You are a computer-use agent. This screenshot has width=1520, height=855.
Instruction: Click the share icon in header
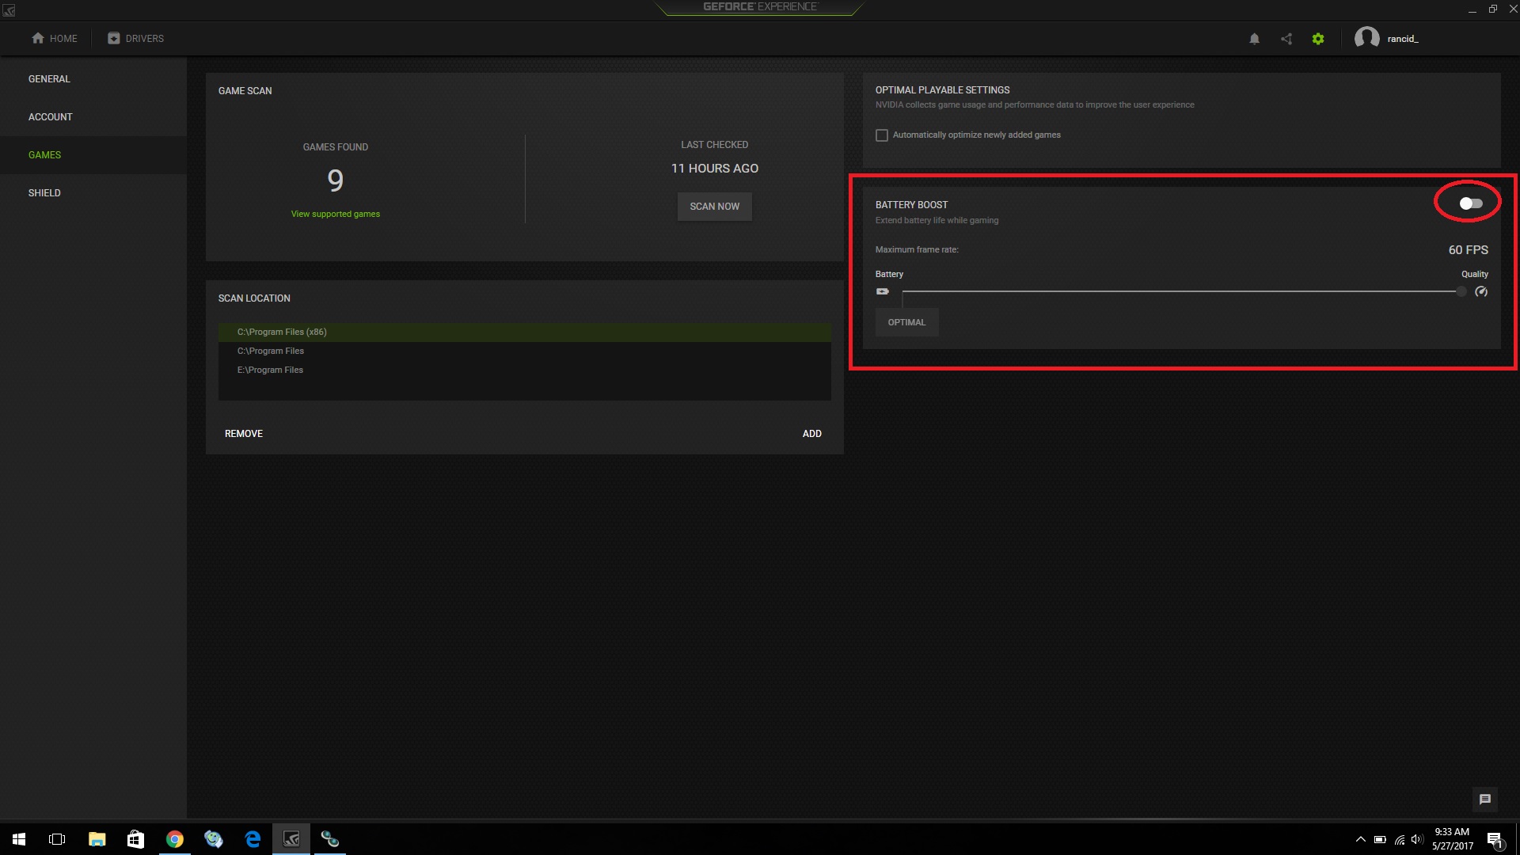[x=1286, y=39]
